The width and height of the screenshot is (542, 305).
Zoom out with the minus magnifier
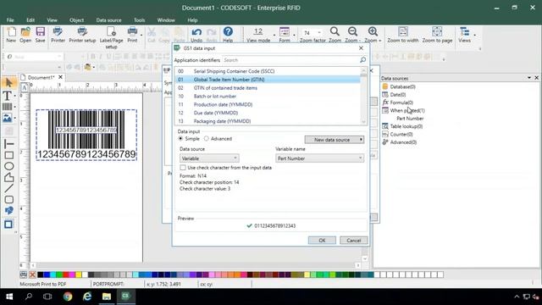coord(352,35)
